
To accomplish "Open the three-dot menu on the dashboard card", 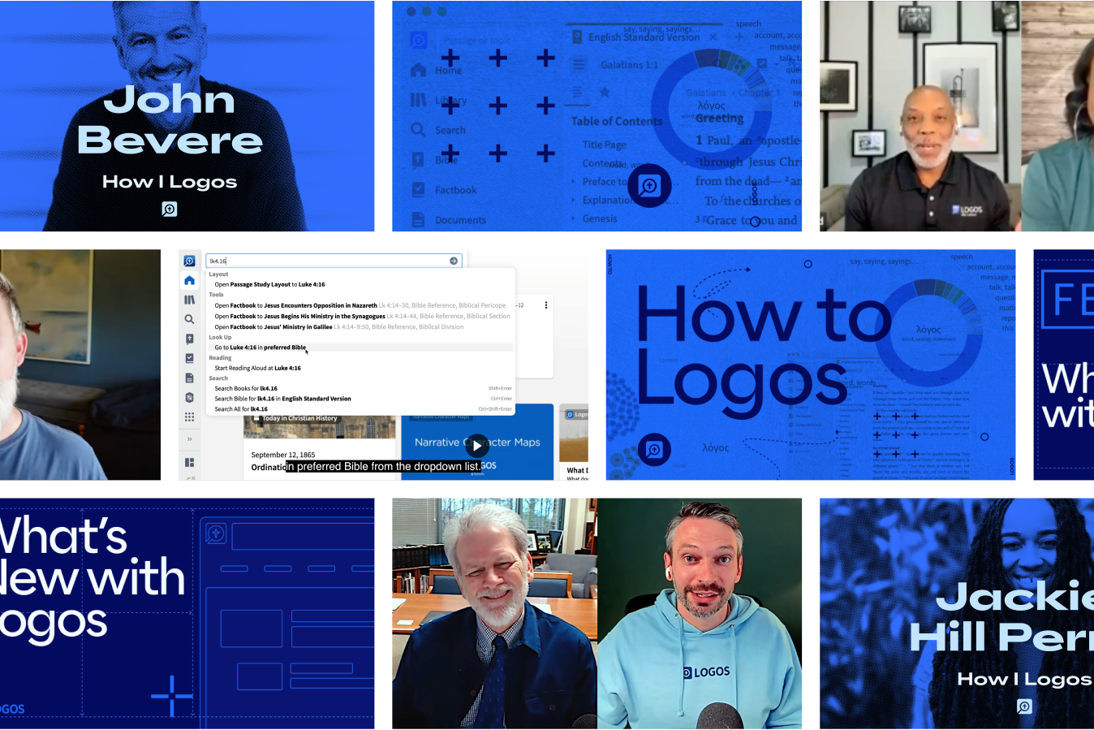I will (x=546, y=305).
